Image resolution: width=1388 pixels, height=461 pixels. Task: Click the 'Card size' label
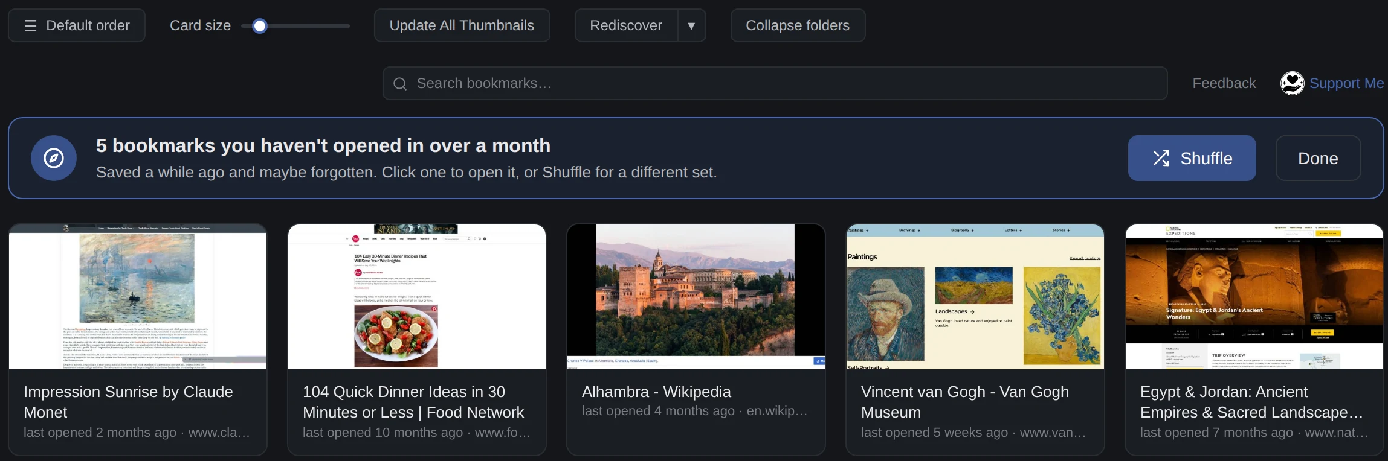(200, 25)
